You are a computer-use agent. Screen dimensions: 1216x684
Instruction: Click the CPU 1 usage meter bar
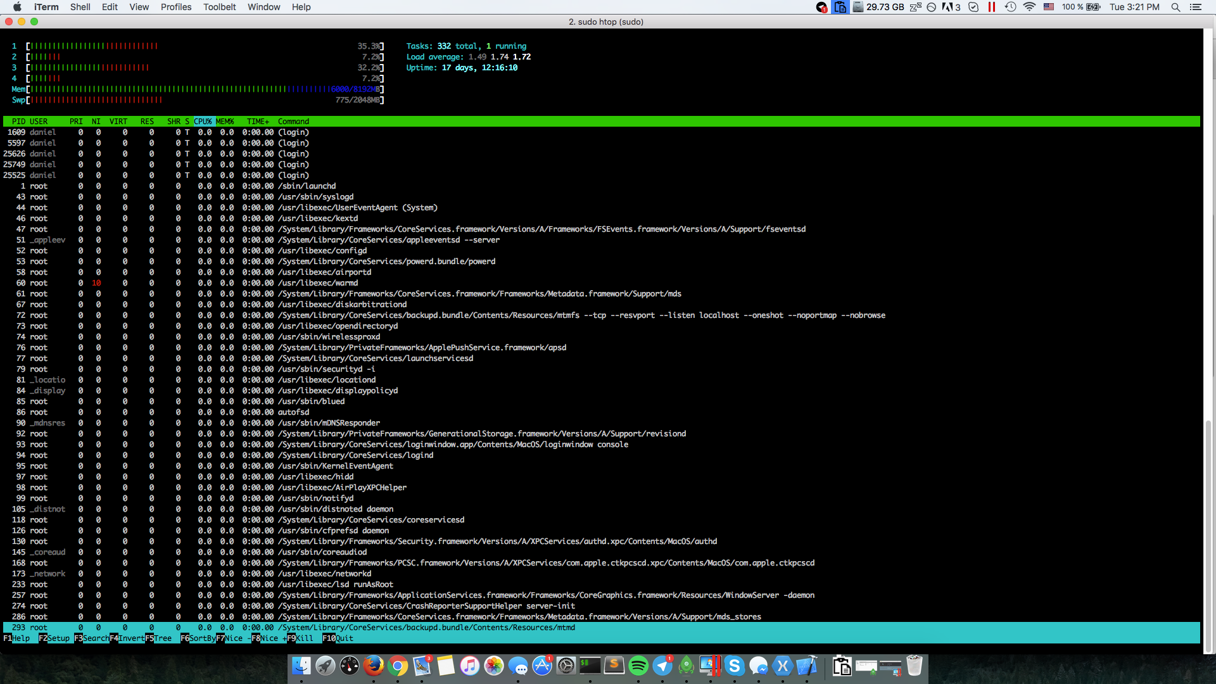tap(198, 46)
